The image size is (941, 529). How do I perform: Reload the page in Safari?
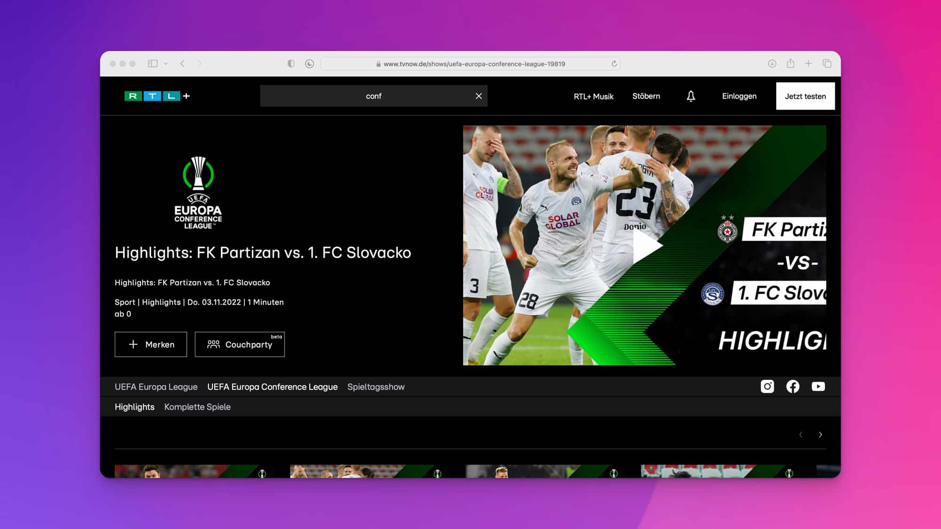coord(614,64)
